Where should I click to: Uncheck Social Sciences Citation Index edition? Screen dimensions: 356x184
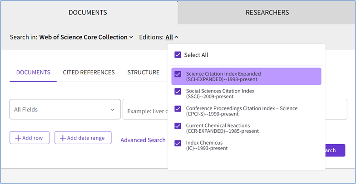(x=178, y=92)
